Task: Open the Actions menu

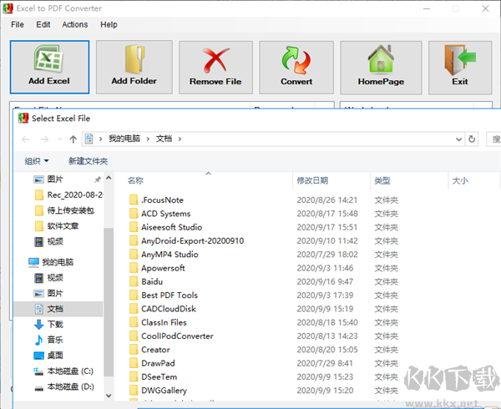Action: 74,24
